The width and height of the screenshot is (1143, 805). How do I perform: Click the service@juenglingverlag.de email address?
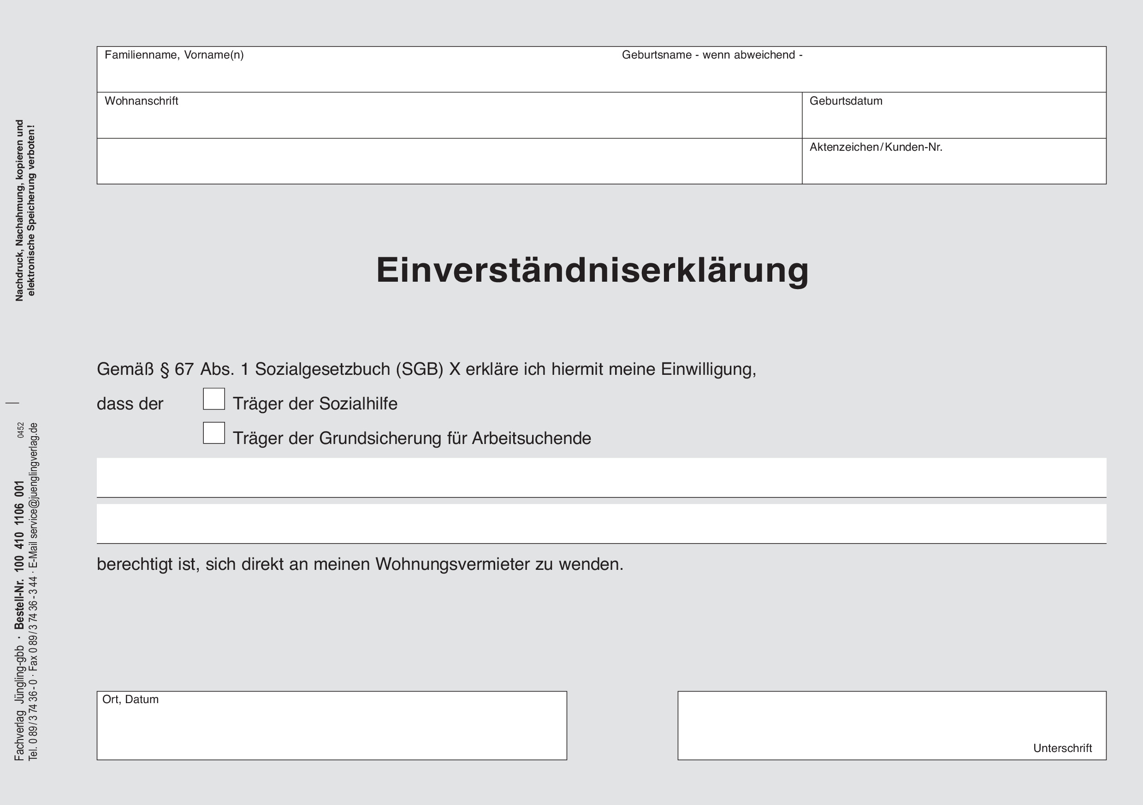[x=33, y=480]
